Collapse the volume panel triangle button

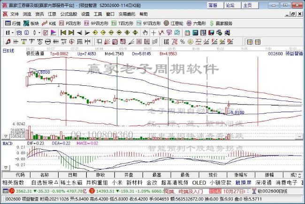click(6, 136)
